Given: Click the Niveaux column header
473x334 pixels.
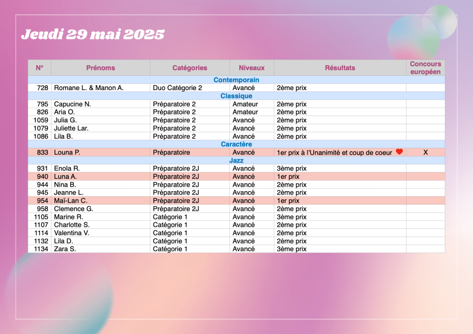Looking at the screenshot, I should pos(252,68).
